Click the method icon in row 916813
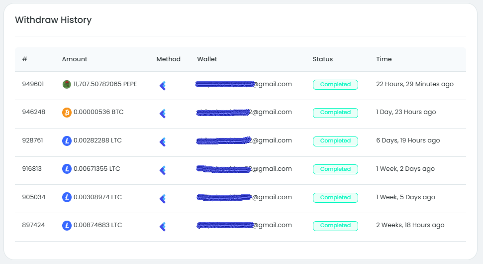Screen dimensions: 483x264 point(163,170)
